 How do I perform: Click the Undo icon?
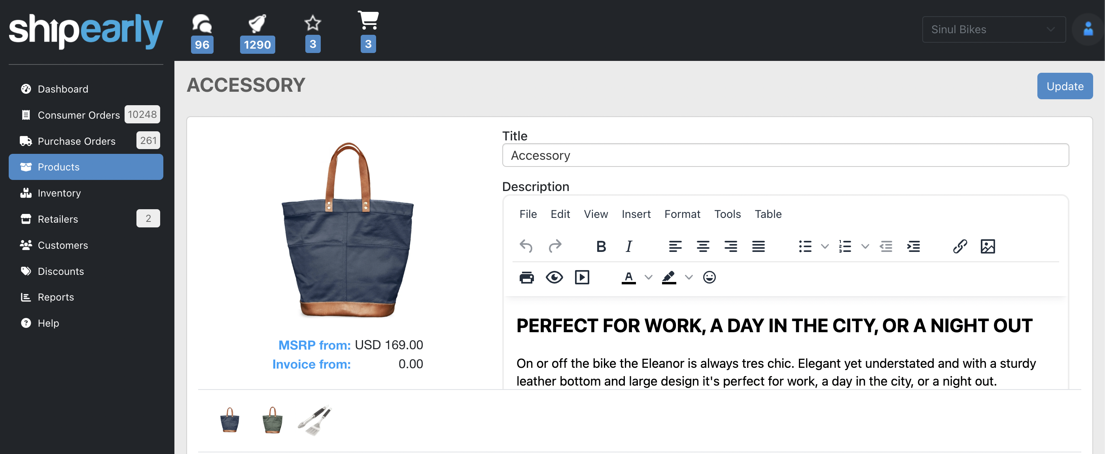tap(526, 245)
